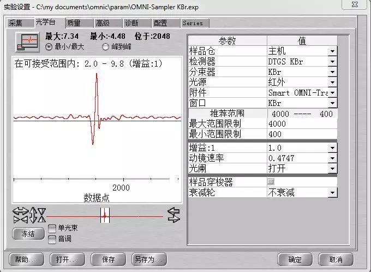Click the left-pointing roll arrow right of the overview
Screen dimensions: 371x272
pos(173,212)
